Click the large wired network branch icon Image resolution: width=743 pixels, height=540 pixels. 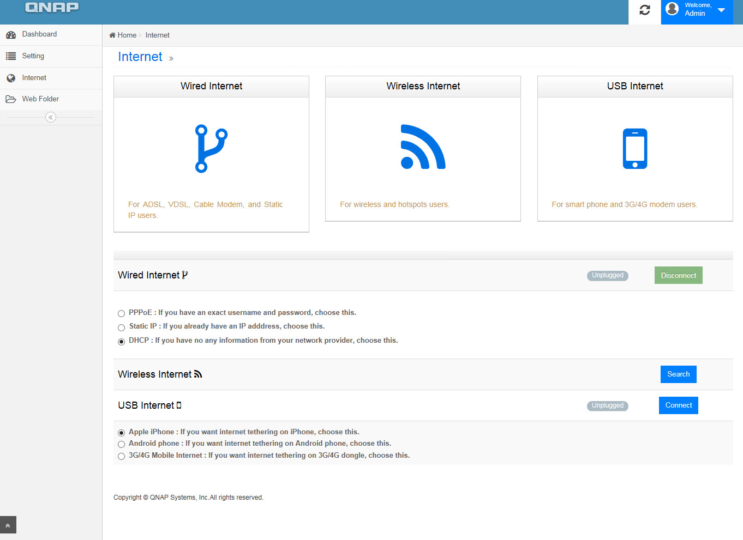tap(211, 148)
